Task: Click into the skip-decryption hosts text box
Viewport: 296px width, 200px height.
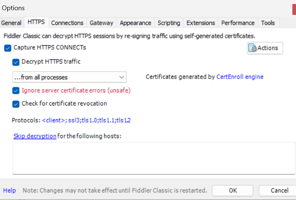Action: coord(154,158)
